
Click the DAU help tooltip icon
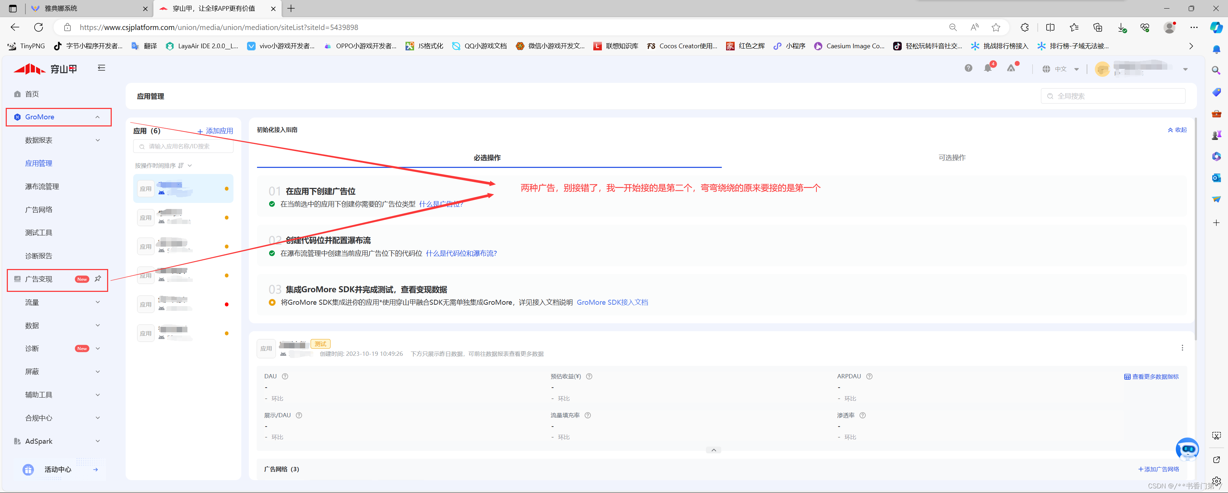point(285,377)
